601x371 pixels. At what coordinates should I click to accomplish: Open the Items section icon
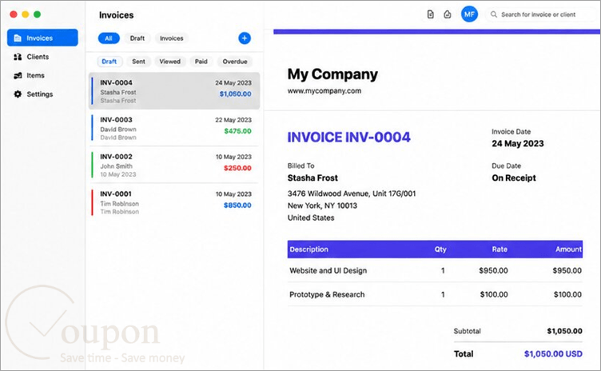pos(18,76)
